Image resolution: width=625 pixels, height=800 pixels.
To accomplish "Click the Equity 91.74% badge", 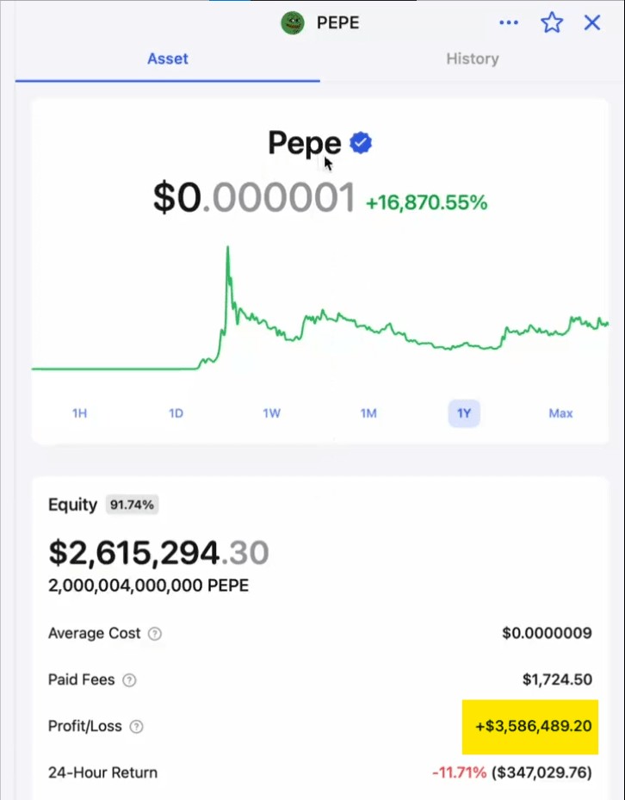I will pyautogui.click(x=132, y=505).
